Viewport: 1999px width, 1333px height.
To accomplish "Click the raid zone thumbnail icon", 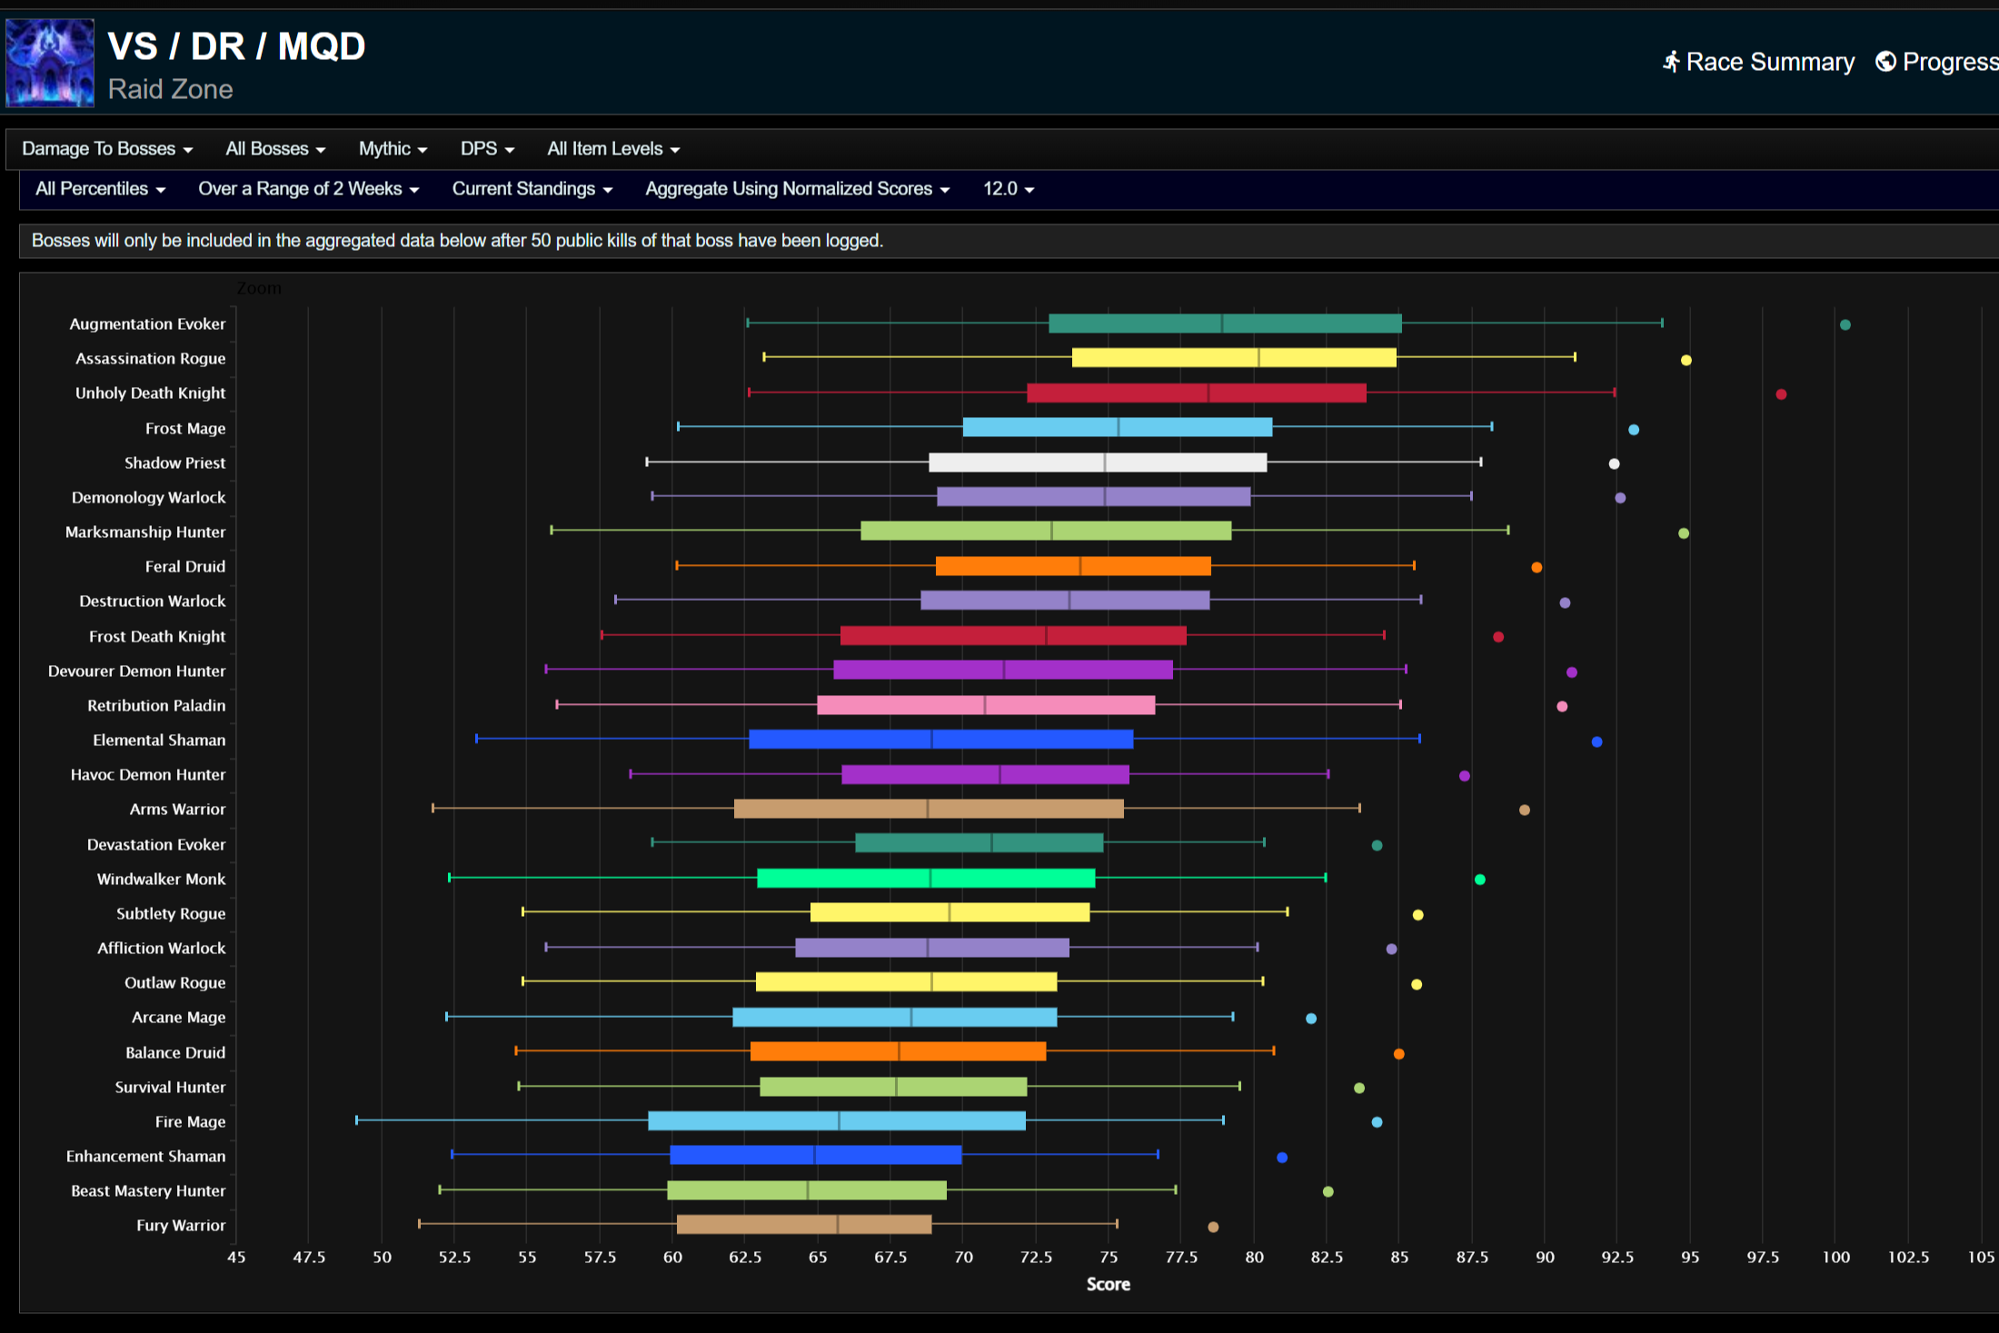I will point(50,63).
